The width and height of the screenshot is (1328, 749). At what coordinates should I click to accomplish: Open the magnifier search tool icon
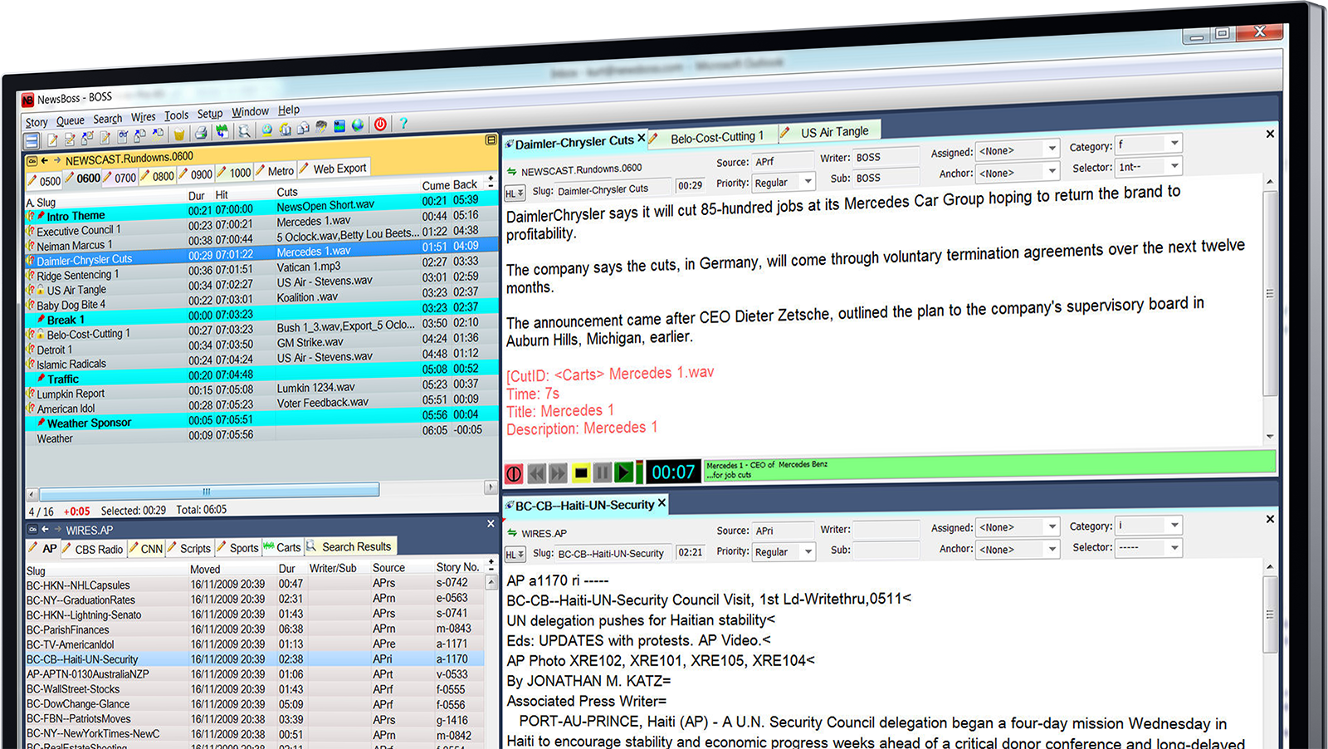pyautogui.click(x=244, y=130)
